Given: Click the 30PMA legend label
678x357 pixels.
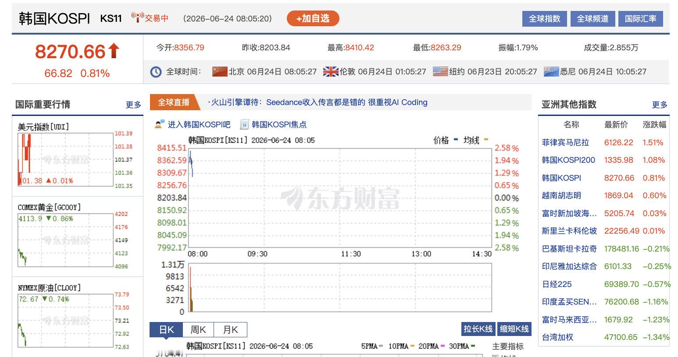Looking at the screenshot, I should pyautogui.click(x=459, y=346).
